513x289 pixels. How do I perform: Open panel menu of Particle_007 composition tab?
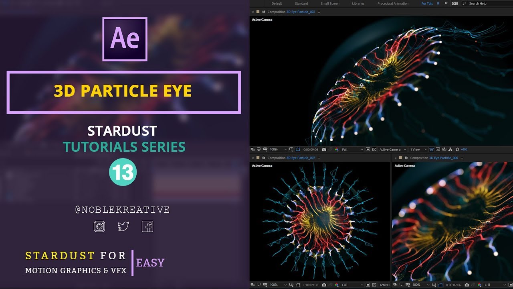click(319, 158)
